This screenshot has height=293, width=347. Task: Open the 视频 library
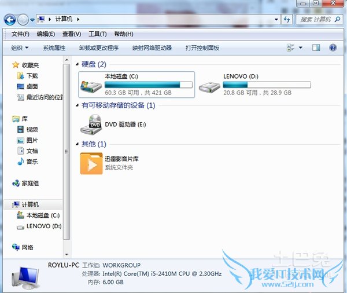[27, 130]
